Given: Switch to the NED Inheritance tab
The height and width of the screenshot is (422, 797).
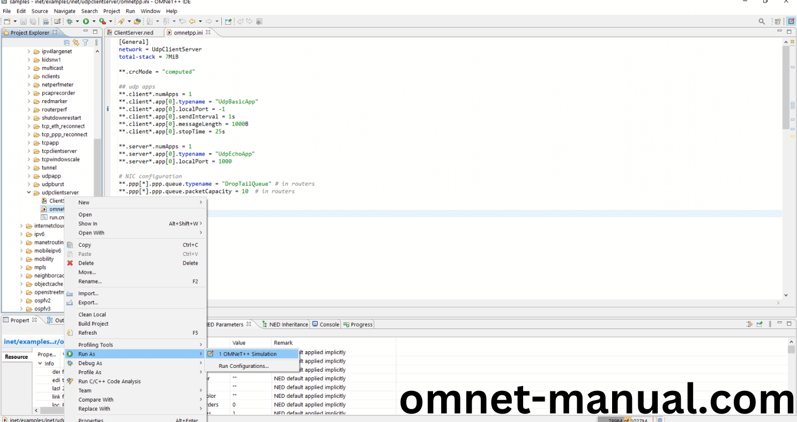Looking at the screenshot, I should pyautogui.click(x=285, y=324).
